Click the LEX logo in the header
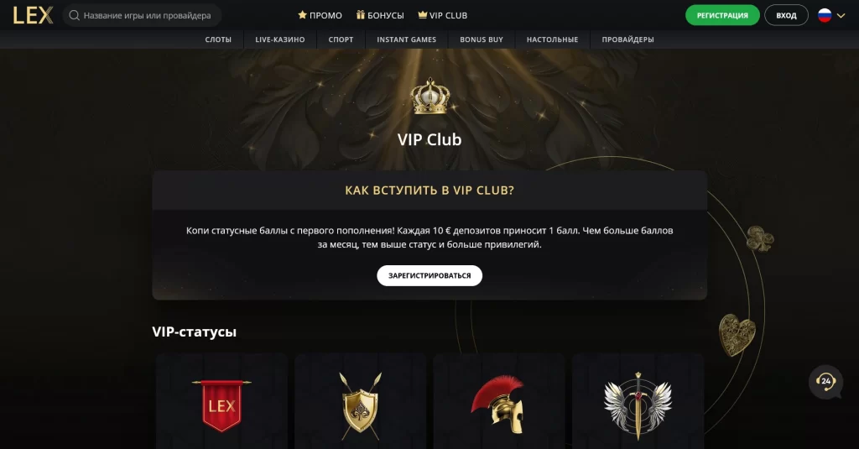This screenshot has width=859, height=449. [x=33, y=15]
